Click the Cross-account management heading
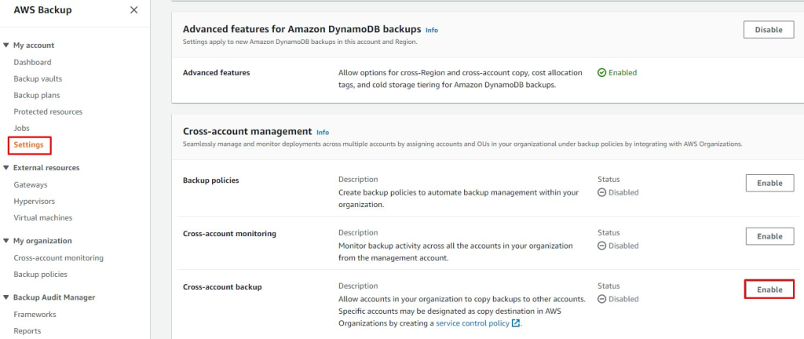This screenshot has height=339, width=804. 247,131
